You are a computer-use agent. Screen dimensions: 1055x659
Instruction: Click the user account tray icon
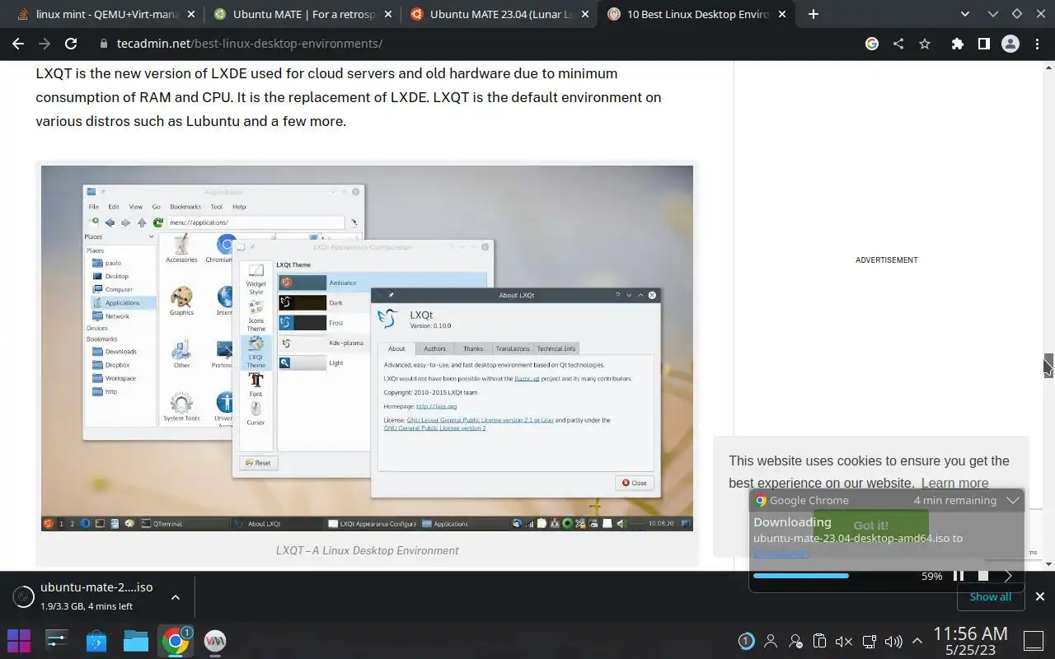771,640
